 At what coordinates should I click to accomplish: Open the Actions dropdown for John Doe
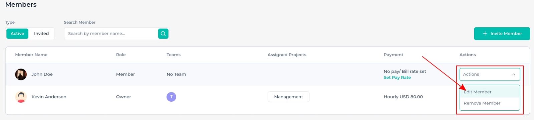point(490,74)
